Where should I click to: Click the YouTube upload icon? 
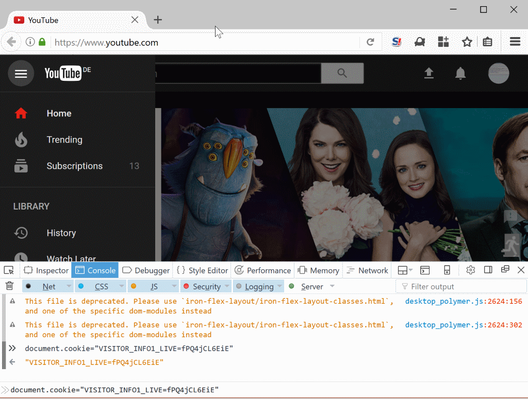428,73
